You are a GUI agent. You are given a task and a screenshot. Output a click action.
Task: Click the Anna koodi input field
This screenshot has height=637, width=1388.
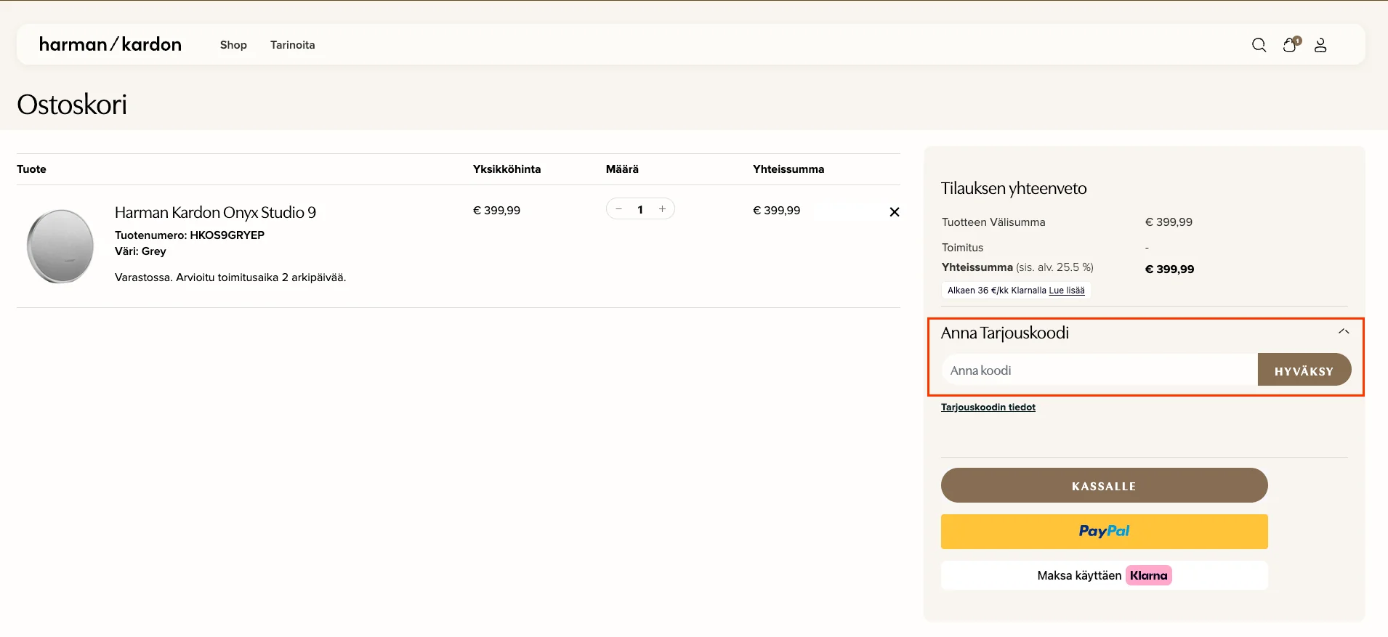tap(1099, 370)
